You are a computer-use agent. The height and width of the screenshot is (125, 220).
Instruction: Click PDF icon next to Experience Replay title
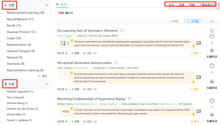pos(129,98)
